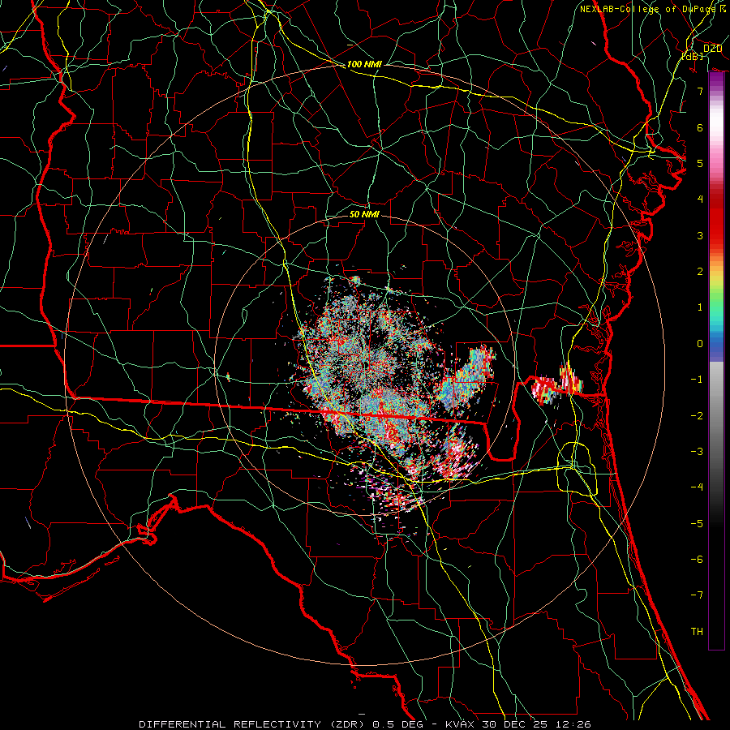730x730 pixels.
Task: Click the -4 scale value
Action: point(697,487)
